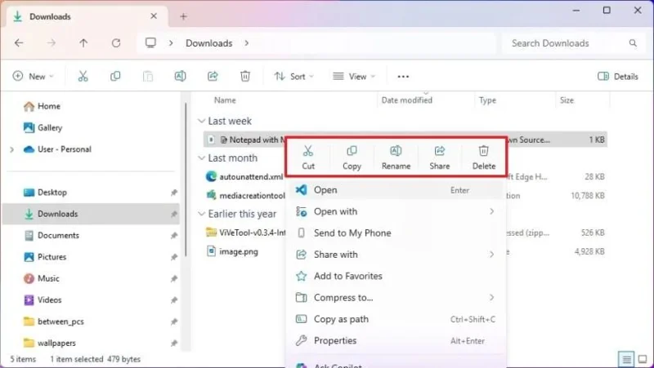
Task: Switch to large thumbnails view icon in status bar
Action: (x=643, y=359)
